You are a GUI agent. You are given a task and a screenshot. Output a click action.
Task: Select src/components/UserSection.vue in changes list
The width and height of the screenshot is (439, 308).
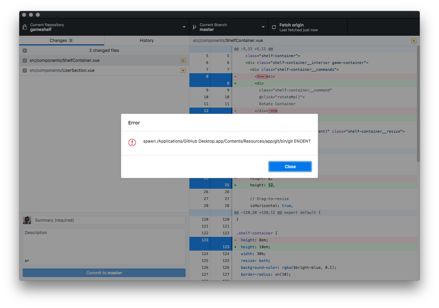tap(104, 70)
